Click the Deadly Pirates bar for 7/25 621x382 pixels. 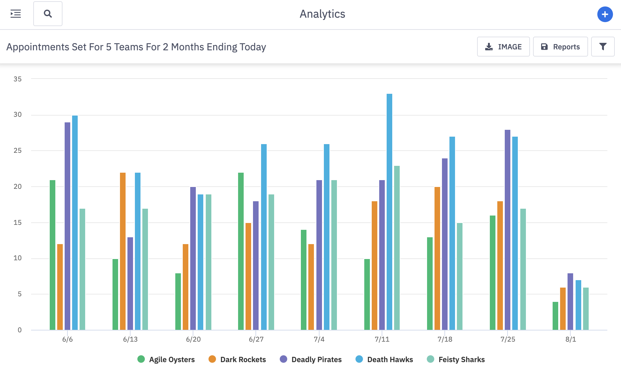click(x=508, y=230)
